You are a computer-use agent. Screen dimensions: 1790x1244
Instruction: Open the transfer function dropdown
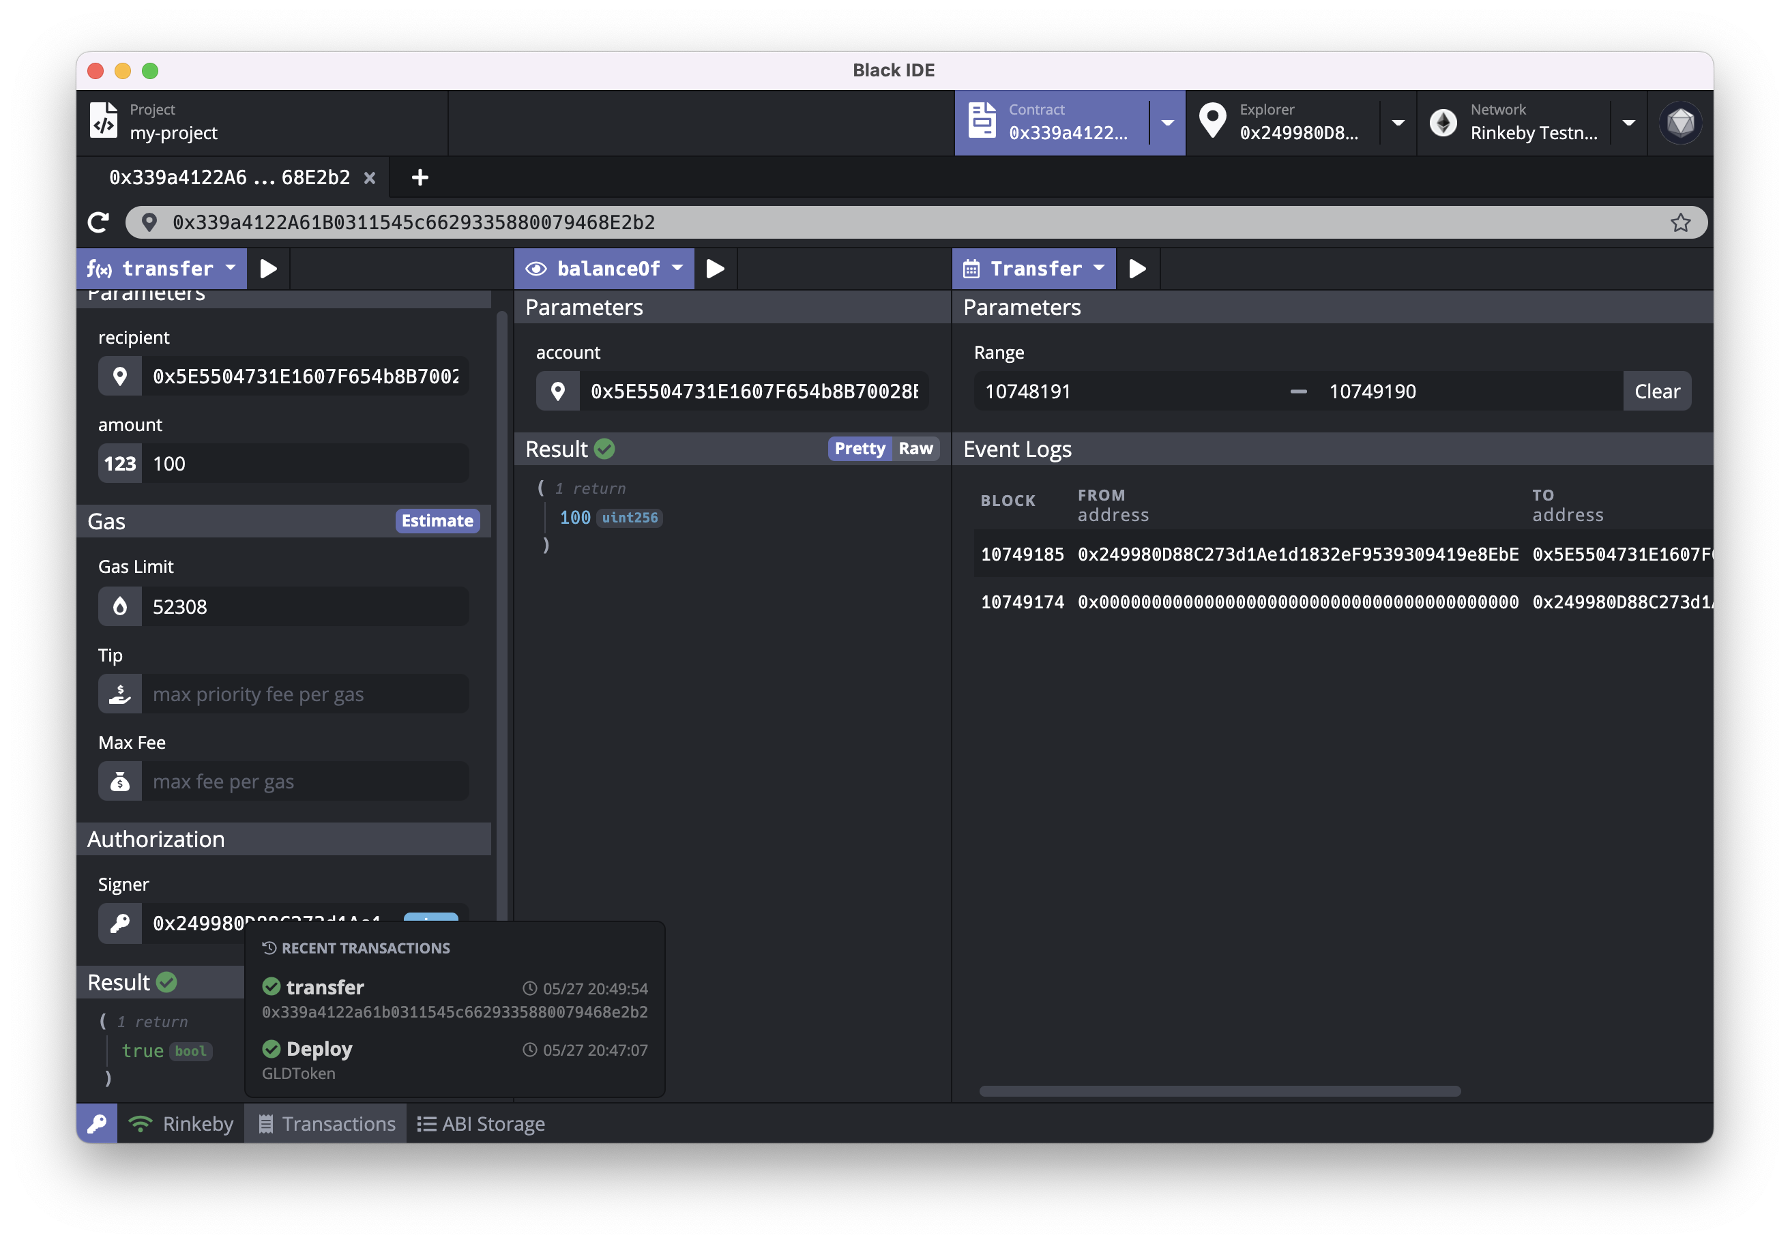162,269
